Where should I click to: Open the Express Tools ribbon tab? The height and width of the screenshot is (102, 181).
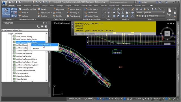(x=114, y=6)
